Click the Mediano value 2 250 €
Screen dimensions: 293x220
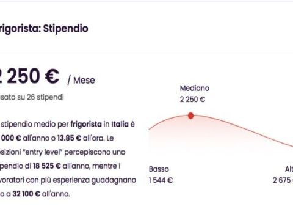(x=192, y=100)
